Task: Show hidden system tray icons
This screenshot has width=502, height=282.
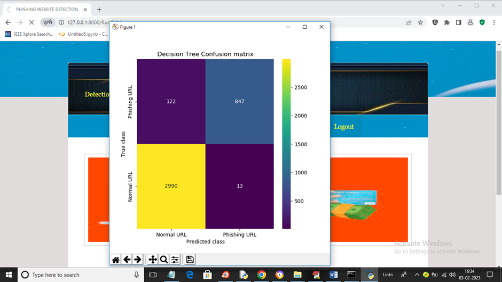Action: coord(417,275)
